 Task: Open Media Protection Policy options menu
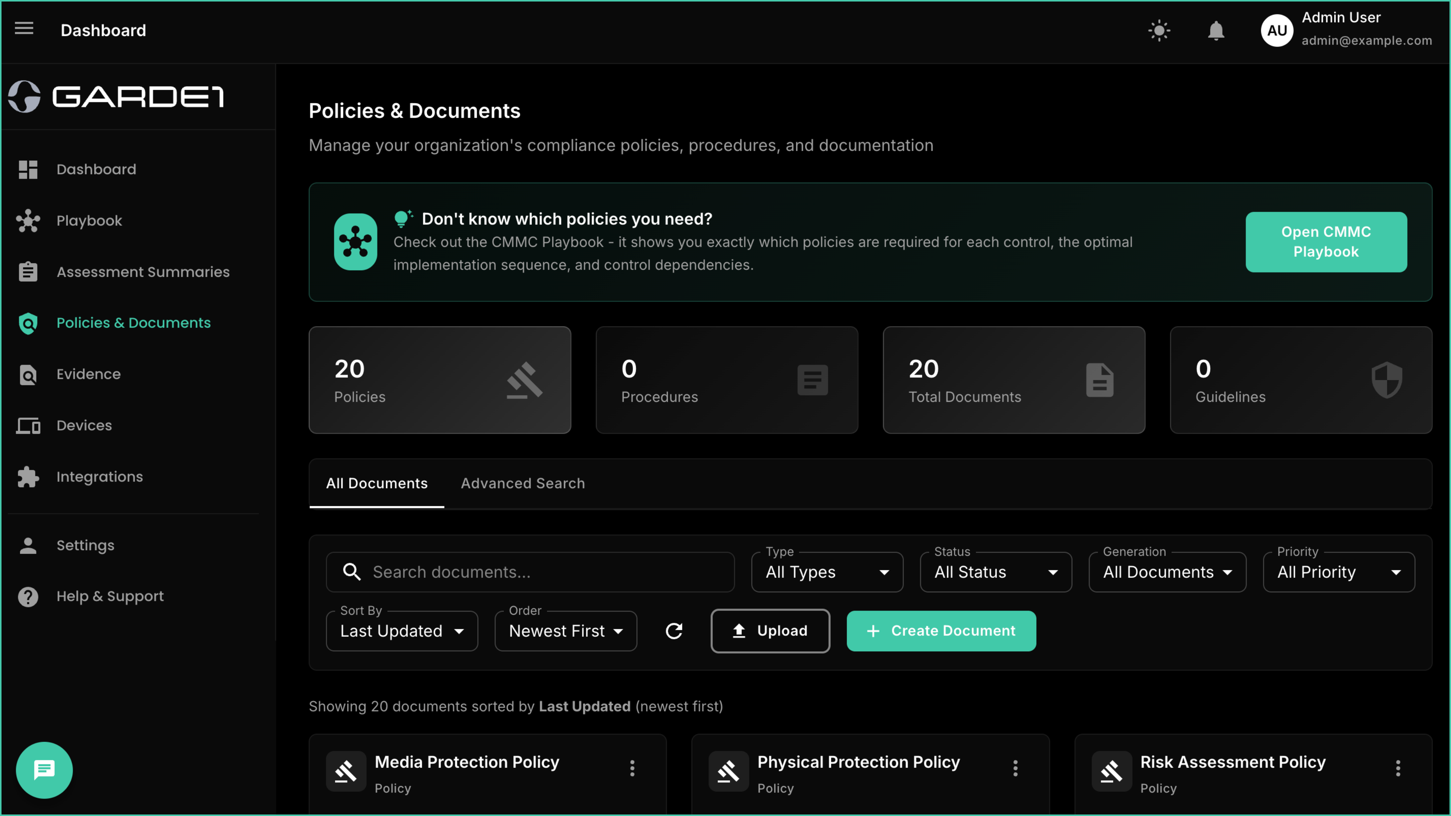(x=632, y=768)
